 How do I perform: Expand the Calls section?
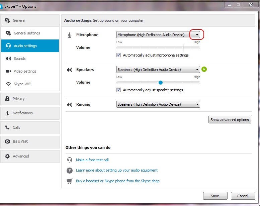[x=30, y=128]
